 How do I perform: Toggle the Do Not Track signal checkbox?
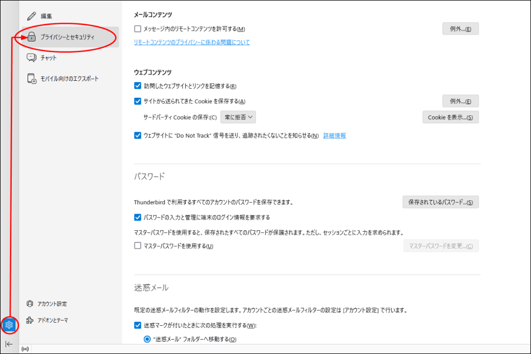pyautogui.click(x=138, y=136)
